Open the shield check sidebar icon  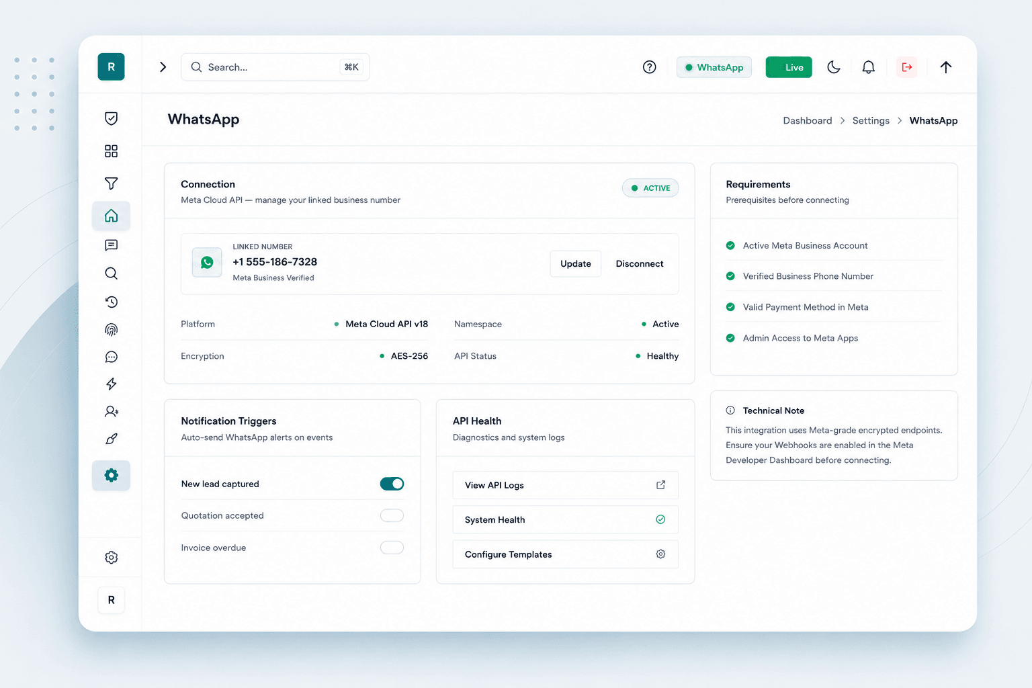[x=112, y=119]
